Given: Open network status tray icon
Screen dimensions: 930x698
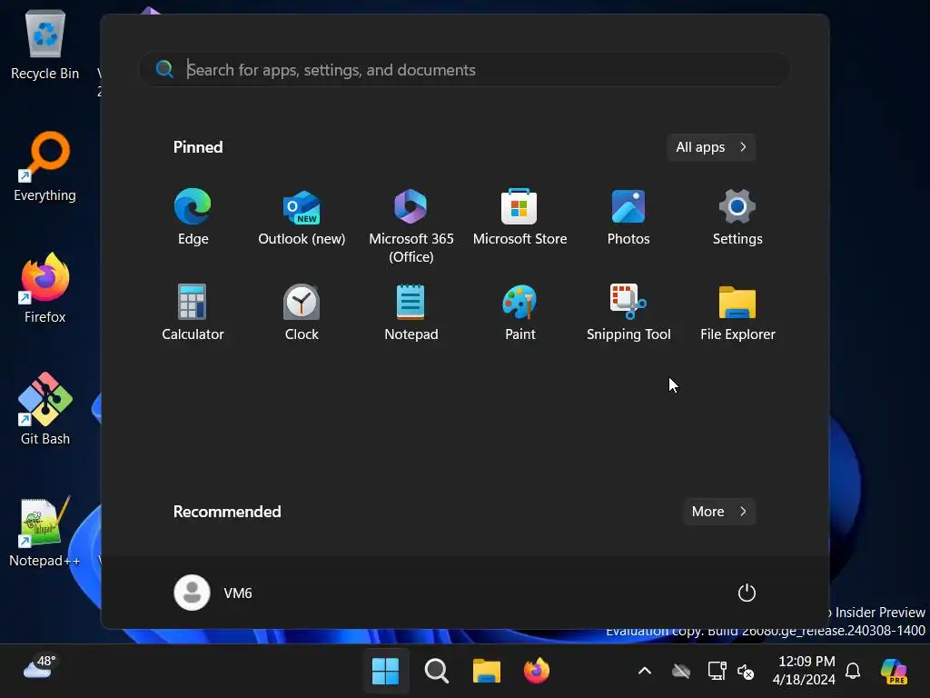Looking at the screenshot, I should coord(717,672).
